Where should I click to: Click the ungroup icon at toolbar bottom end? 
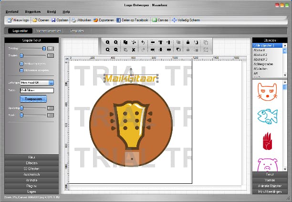tap(206, 50)
